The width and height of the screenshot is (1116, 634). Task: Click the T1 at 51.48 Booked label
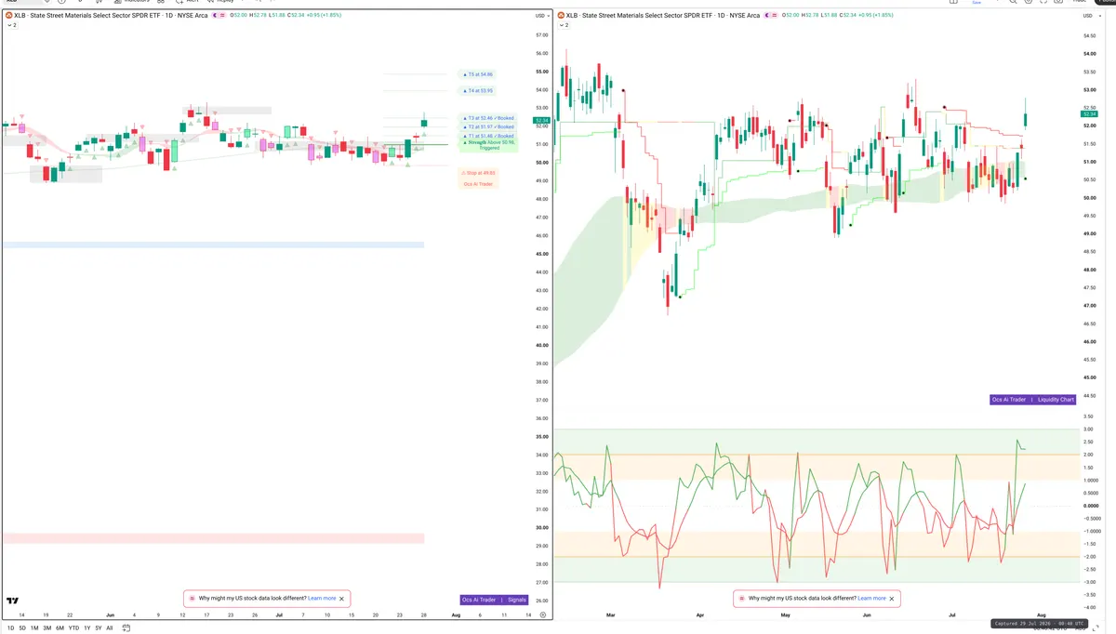point(488,136)
